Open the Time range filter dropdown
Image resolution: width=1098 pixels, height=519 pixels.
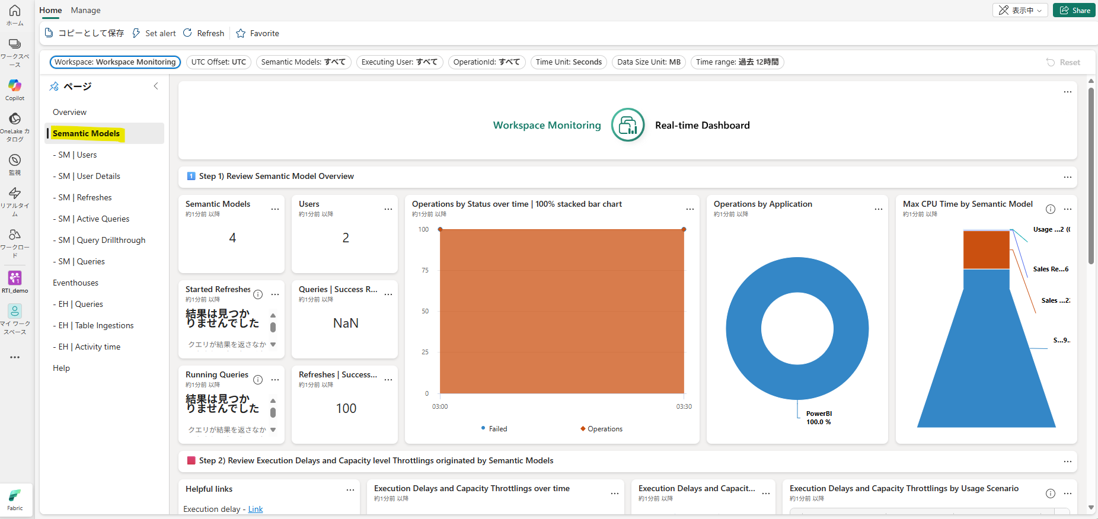[737, 62]
